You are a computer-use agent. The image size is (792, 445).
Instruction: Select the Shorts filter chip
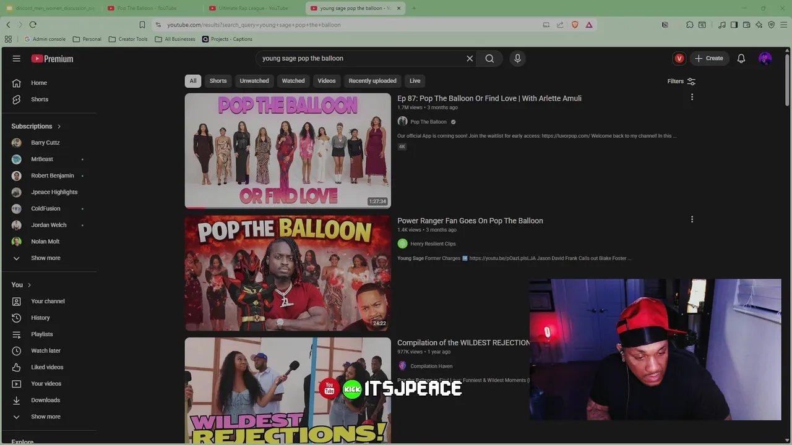coord(218,81)
